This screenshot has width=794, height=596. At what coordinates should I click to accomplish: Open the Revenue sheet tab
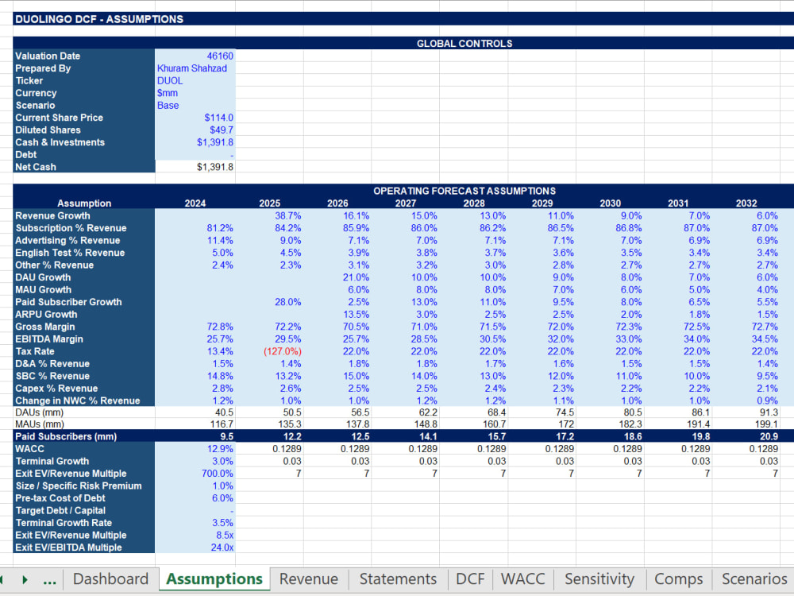[x=308, y=579]
